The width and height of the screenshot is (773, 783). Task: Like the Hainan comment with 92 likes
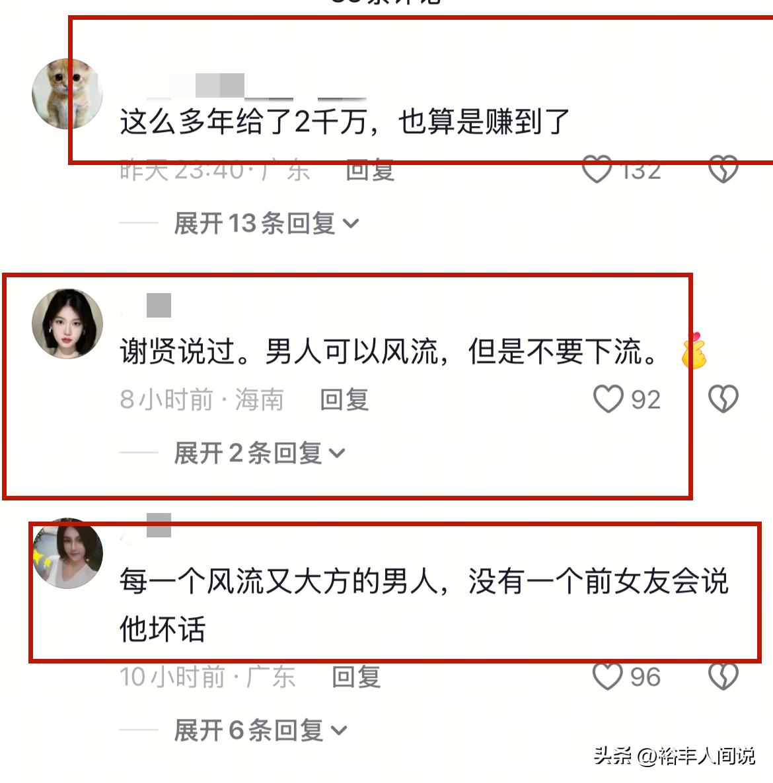(608, 399)
